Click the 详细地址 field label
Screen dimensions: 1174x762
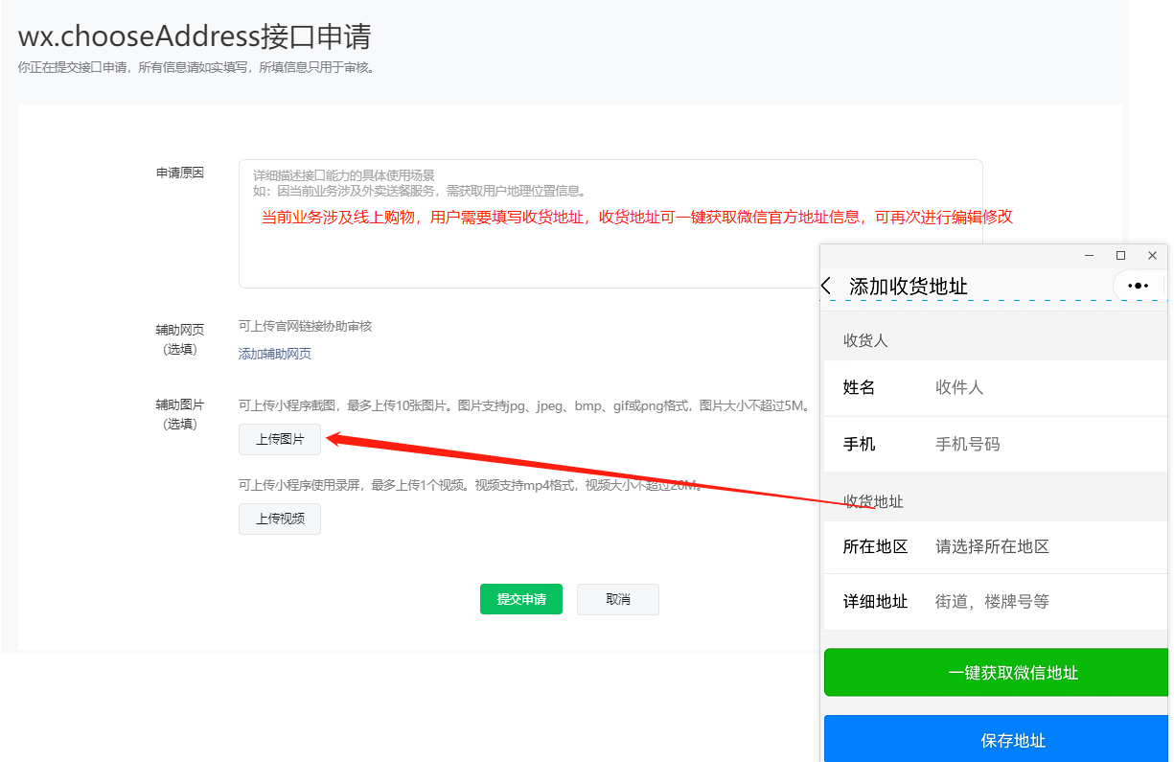click(875, 602)
